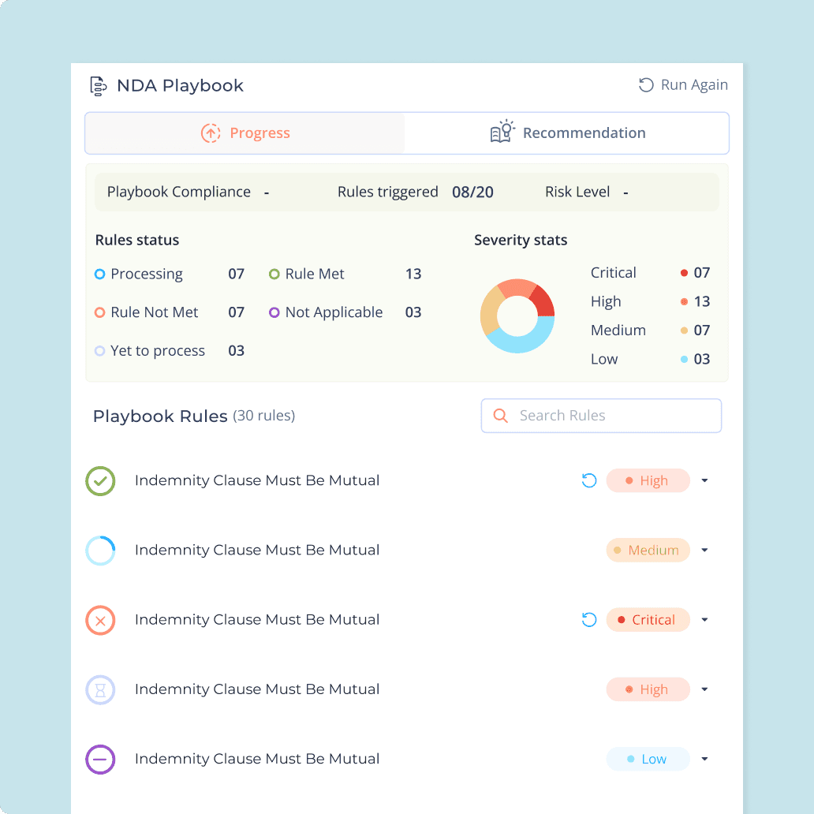Click the severity donut chart
Viewport: 814px width, 814px height.
pyautogui.click(x=517, y=316)
